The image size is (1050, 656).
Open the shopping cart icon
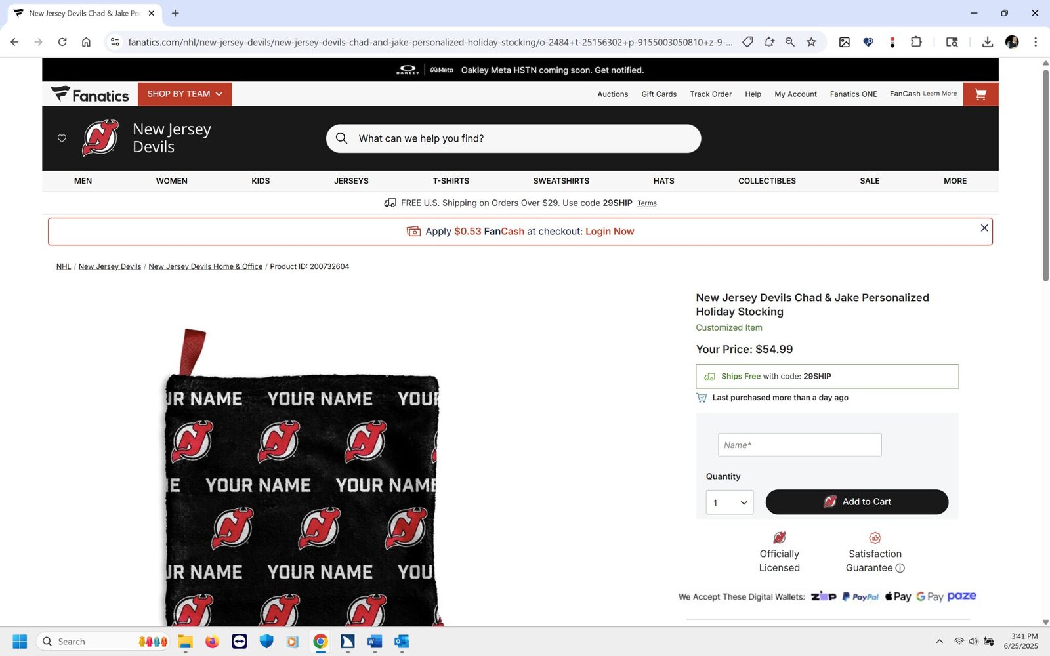click(980, 94)
